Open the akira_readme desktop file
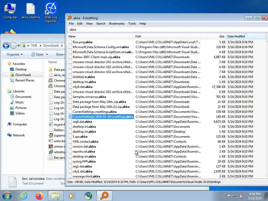Image resolution: width=268 pixels, height=201 pixels. pos(31,11)
